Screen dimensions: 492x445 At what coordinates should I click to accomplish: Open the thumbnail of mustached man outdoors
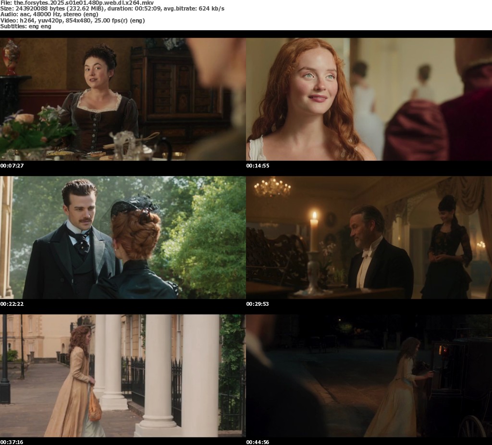coord(123,237)
